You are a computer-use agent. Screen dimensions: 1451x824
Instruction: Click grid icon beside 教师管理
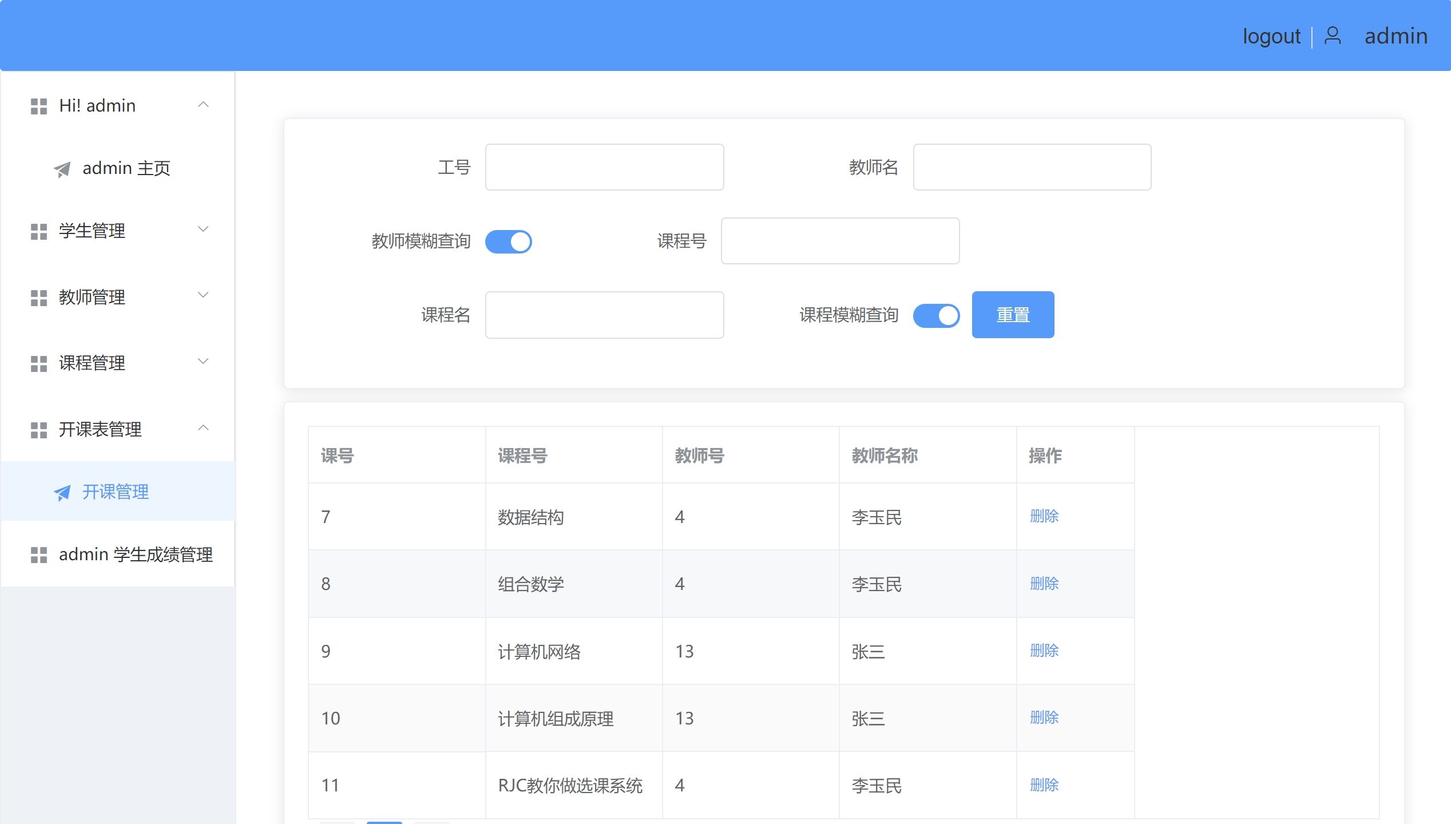[39, 298]
